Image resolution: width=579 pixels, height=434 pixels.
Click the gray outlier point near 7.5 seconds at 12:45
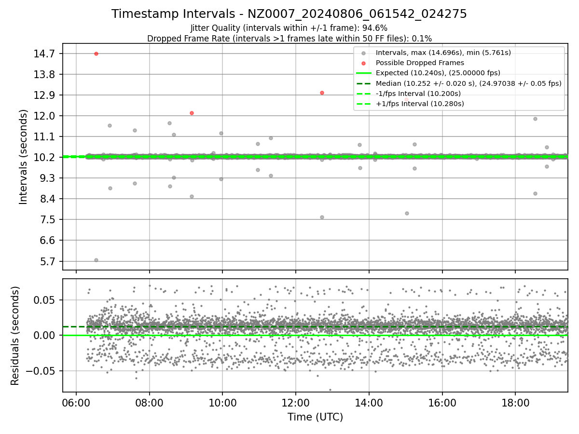point(322,217)
